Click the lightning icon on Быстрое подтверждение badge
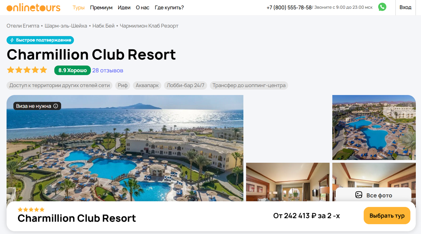The image size is (421, 234). tap(12, 40)
